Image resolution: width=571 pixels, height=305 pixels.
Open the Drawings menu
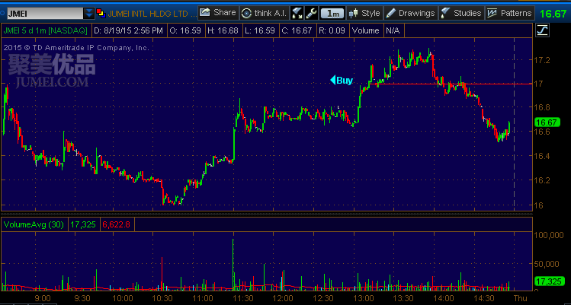tap(410, 13)
